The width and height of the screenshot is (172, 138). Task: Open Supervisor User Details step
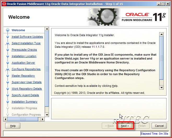point(27,82)
